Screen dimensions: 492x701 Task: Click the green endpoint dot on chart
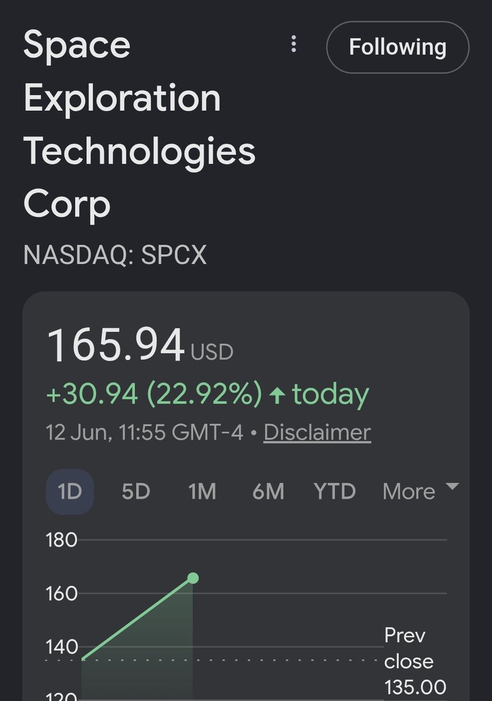point(193,578)
